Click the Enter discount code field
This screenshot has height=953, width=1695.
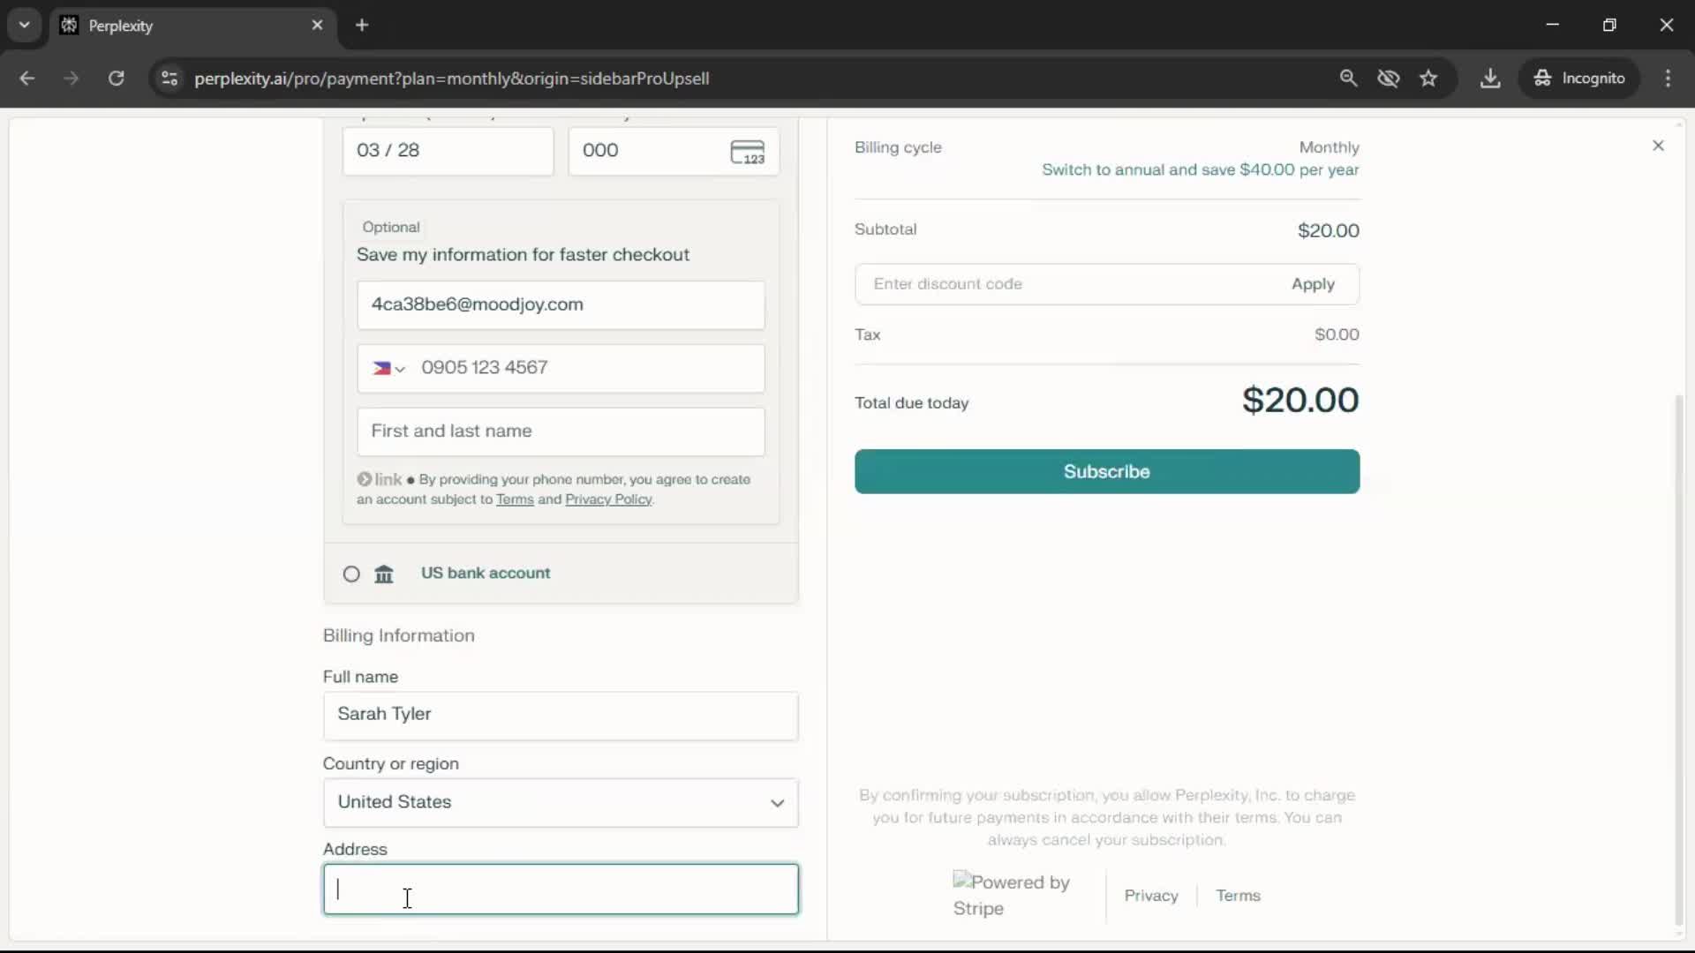click(1059, 284)
